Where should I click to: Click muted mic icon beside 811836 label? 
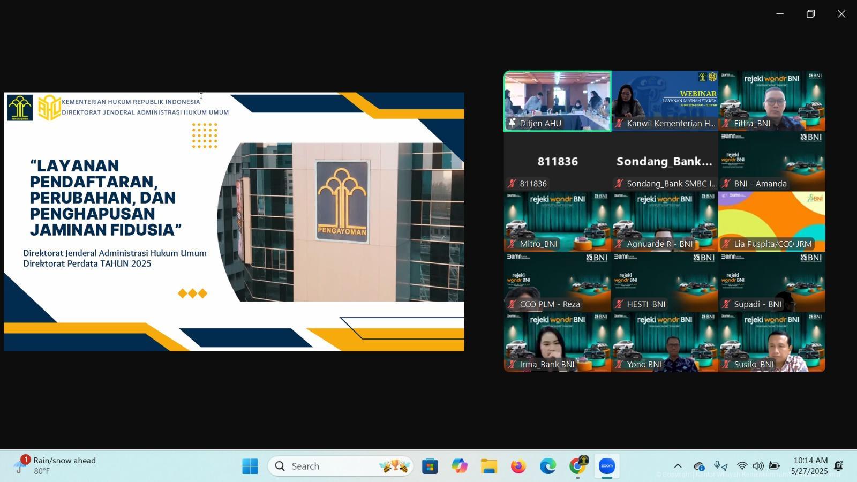(512, 184)
